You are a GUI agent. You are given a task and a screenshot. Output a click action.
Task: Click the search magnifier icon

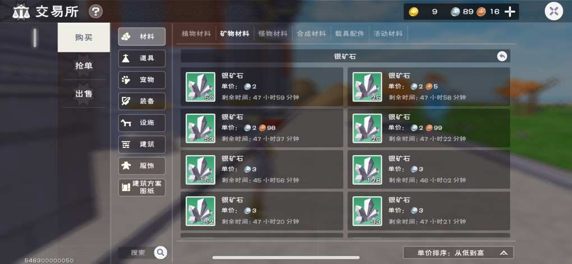160,252
